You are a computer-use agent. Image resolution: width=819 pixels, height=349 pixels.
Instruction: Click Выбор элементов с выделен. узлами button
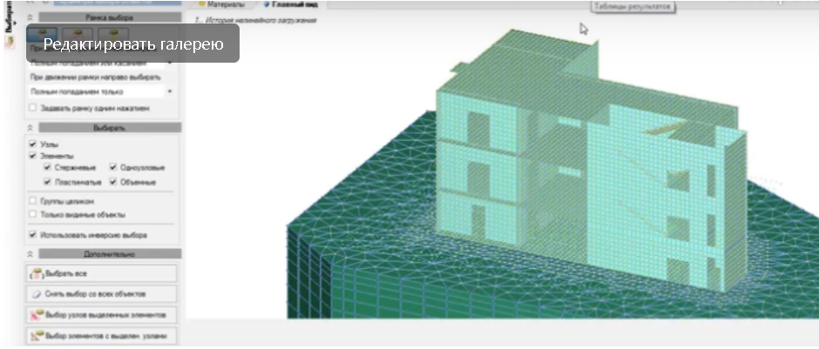(x=102, y=335)
